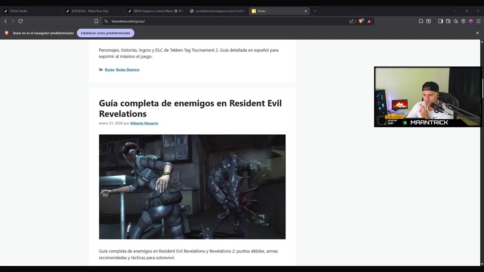
Task: Open the Guías category link
Action: (109, 70)
